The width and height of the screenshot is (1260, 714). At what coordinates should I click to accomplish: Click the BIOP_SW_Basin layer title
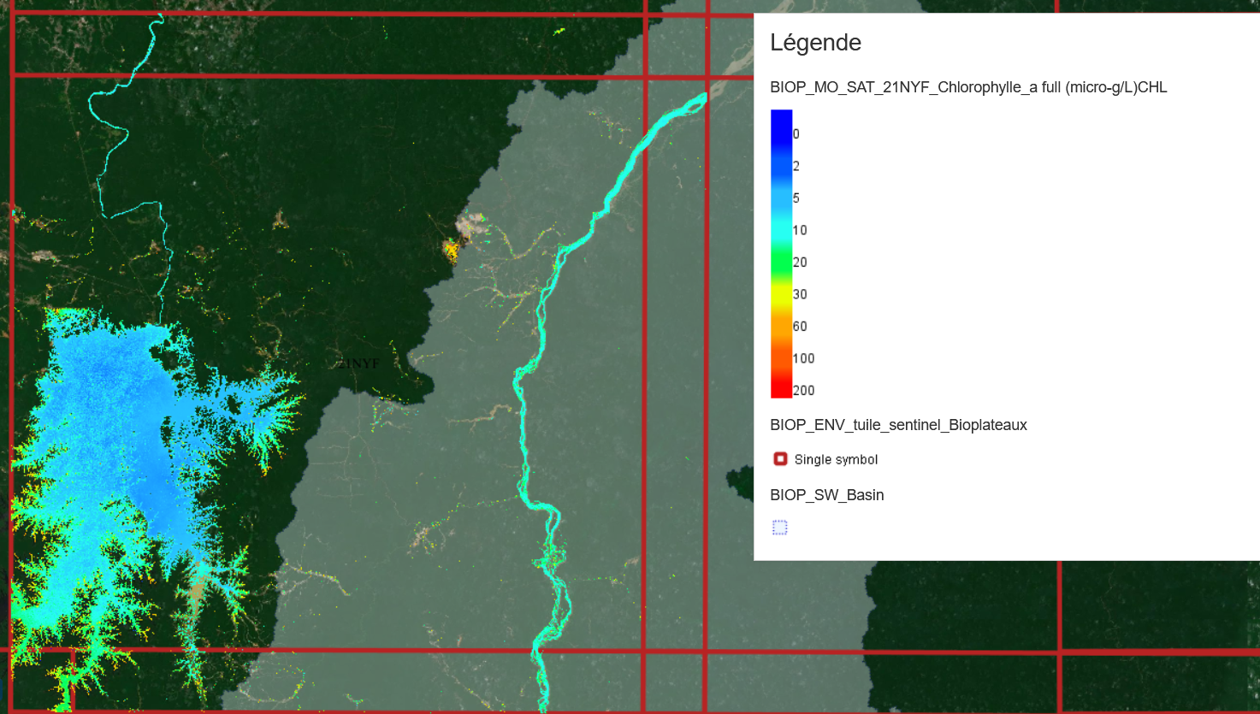tap(826, 495)
